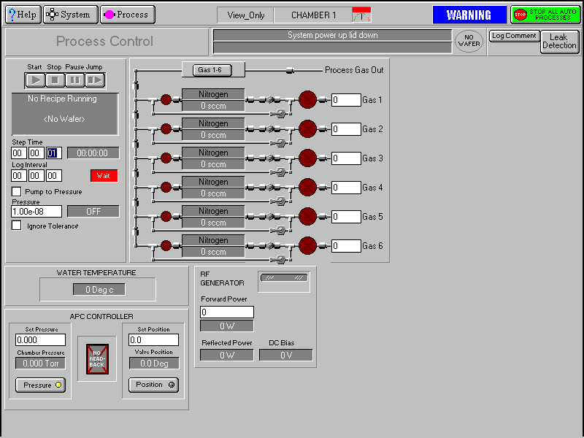This screenshot has height=438, width=584.
Task: Enable the Pump to Pressure checkbox
Action: tap(17, 191)
